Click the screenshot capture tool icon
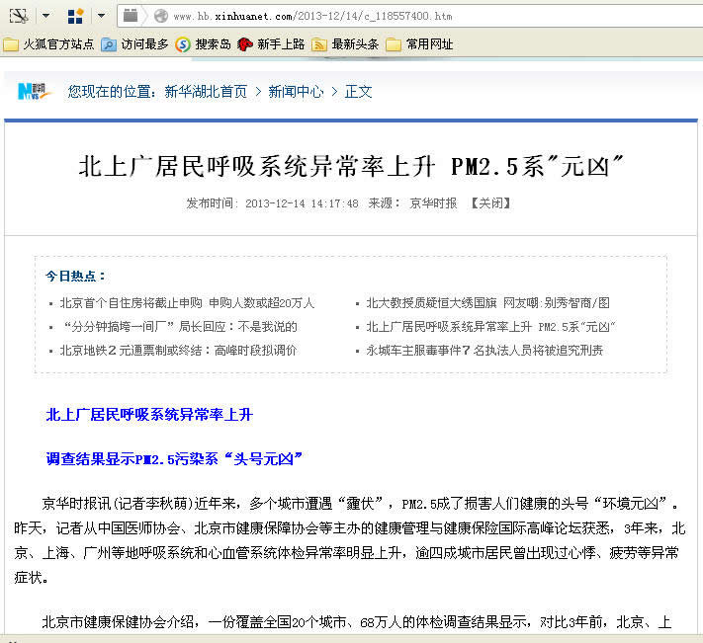The image size is (703, 643). (19, 16)
